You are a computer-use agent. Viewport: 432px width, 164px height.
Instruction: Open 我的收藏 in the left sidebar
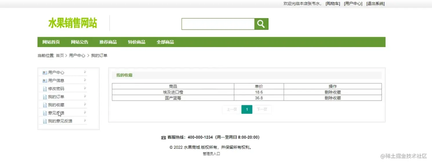click(x=56, y=105)
